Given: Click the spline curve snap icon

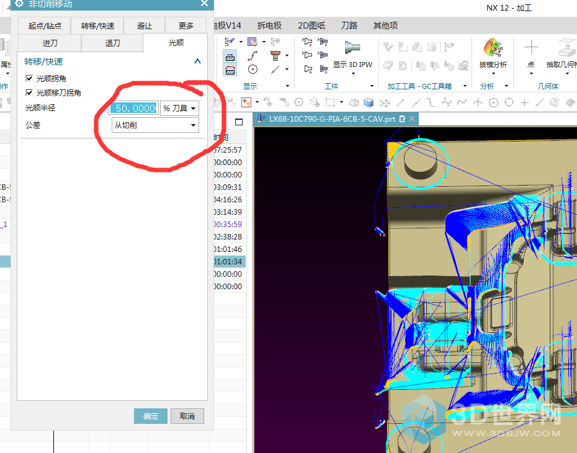Looking at the screenshot, I should click(x=462, y=102).
